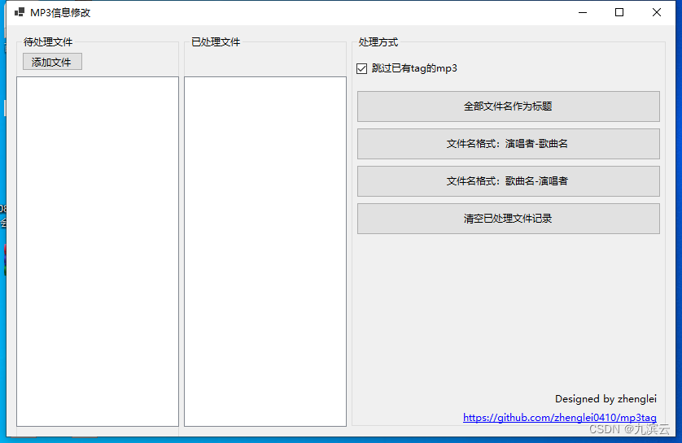
Task: Close the MP3信息修改 window
Action: pyautogui.click(x=657, y=12)
